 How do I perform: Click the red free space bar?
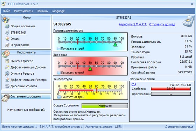pos(171,89)
